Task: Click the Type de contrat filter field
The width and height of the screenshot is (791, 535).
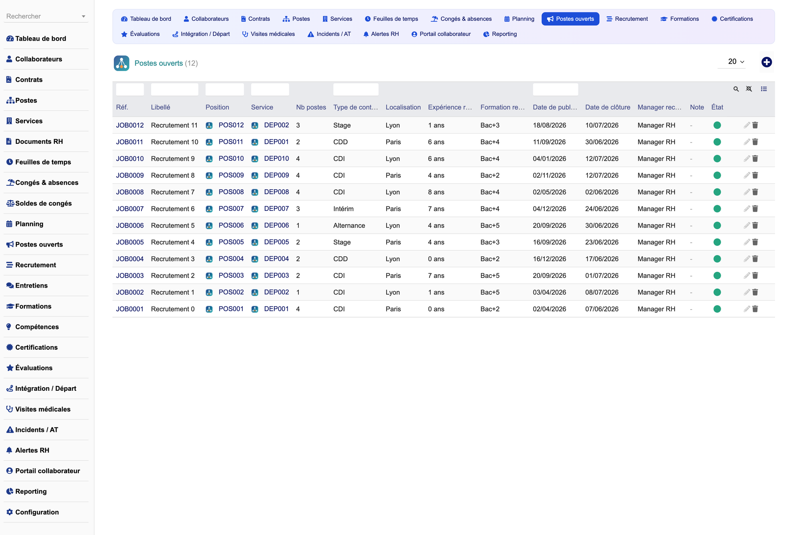Action: coord(356,89)
